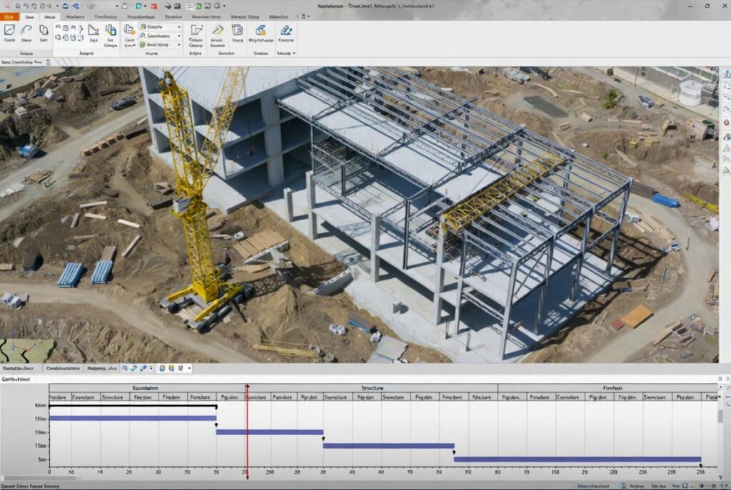Select the longest final blue Gantt task bar
Viewport: 731px width, 490px height.
577,459
